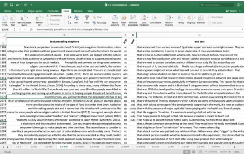Select Normal view in status bar

tap(187, 152)
